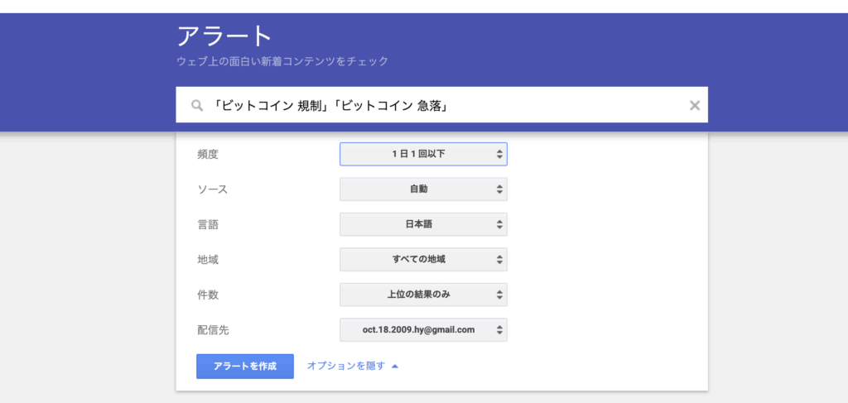The width and height of the screenshot is (848, 403).
Task: Clear the search query with the X icon
Action: point(695,105)
